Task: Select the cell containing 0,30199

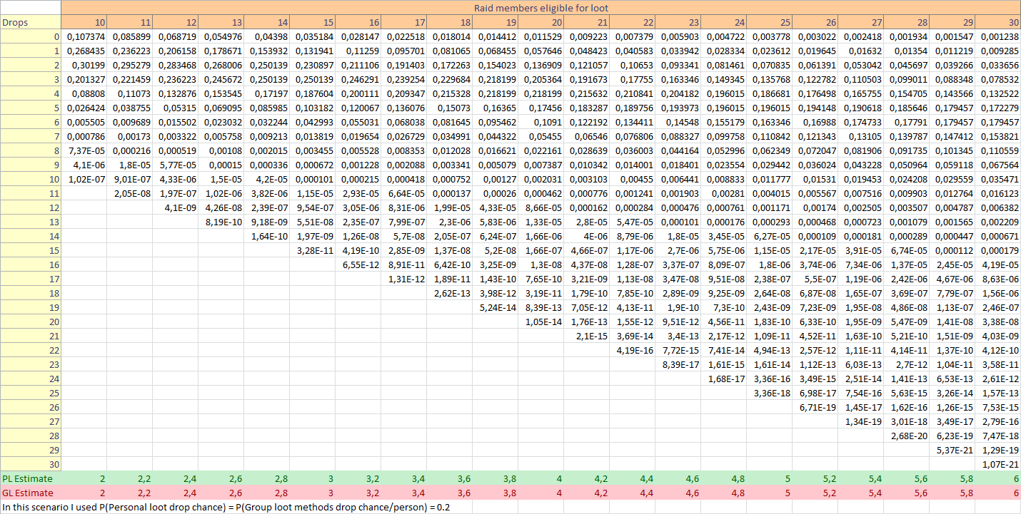Action: (84, 65)
